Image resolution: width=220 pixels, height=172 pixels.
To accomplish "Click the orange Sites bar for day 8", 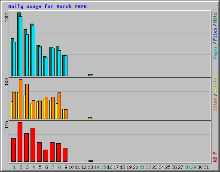I will click(59, 106).
